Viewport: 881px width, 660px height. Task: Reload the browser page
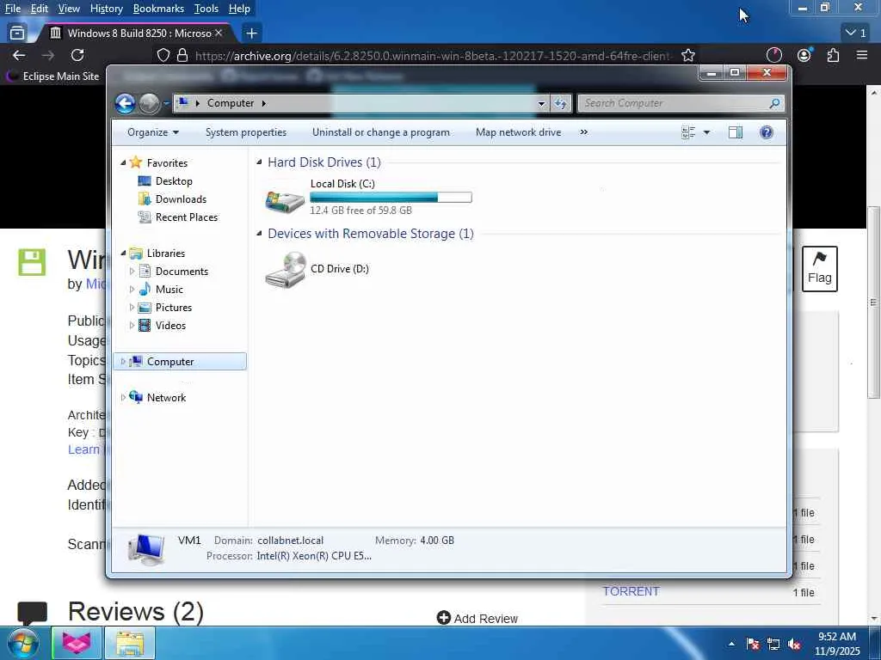tap(77, 55)
